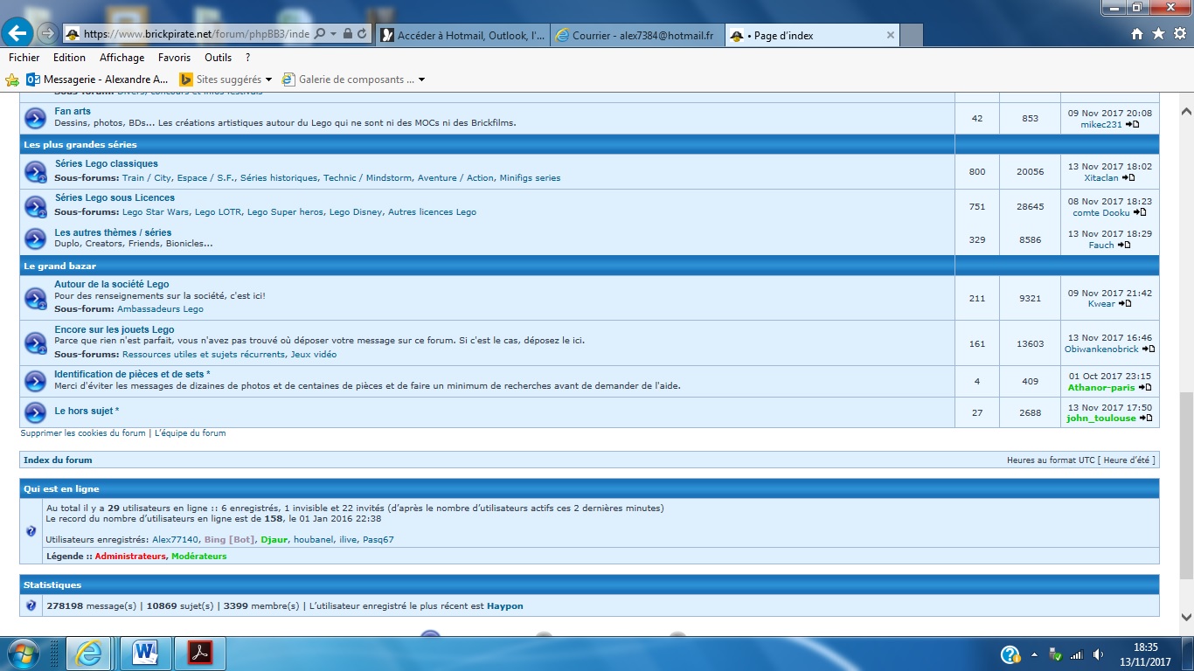Click the forum icon beside Séries Lego sous Licences
This screenshot has width=1194, height=671.
[35, 206]
